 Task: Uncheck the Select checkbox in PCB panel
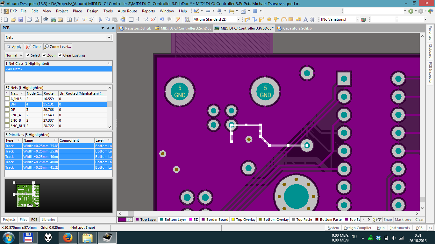tap(28, 55)
